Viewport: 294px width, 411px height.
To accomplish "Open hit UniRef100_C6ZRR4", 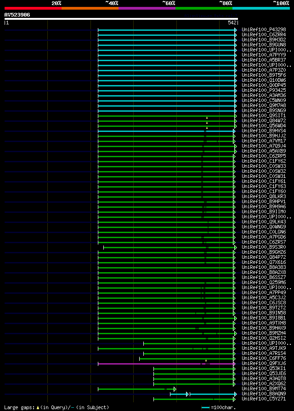I will pyautogui.click(x=264, y=34).
